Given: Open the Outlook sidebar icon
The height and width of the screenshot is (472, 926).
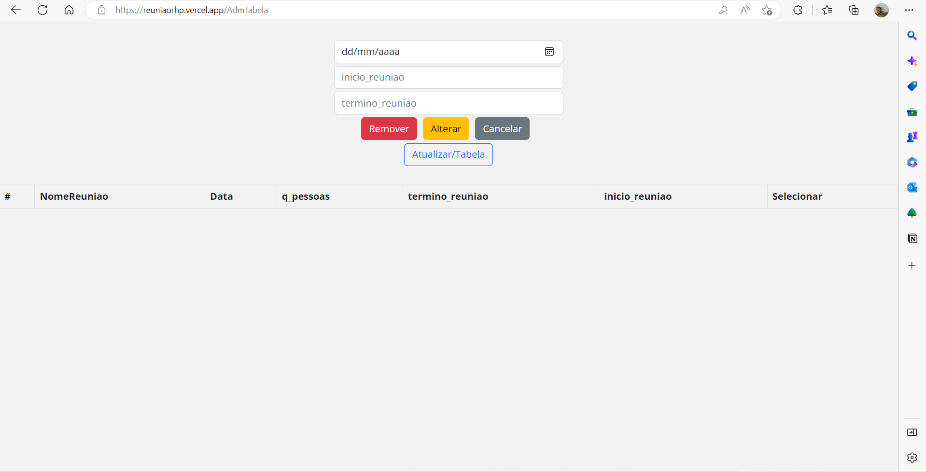Looking at the screenshot, I should pos(912,187).
